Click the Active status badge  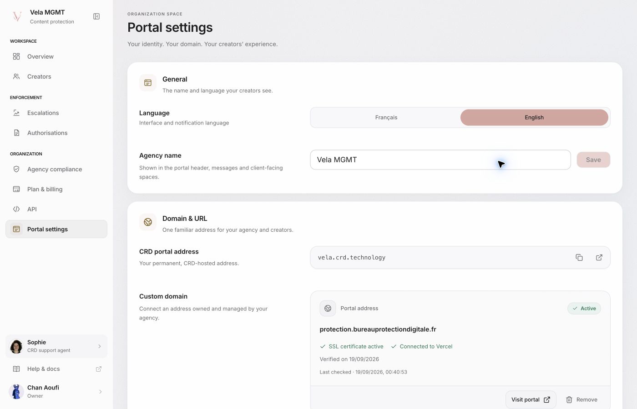[x=584, y=308]
